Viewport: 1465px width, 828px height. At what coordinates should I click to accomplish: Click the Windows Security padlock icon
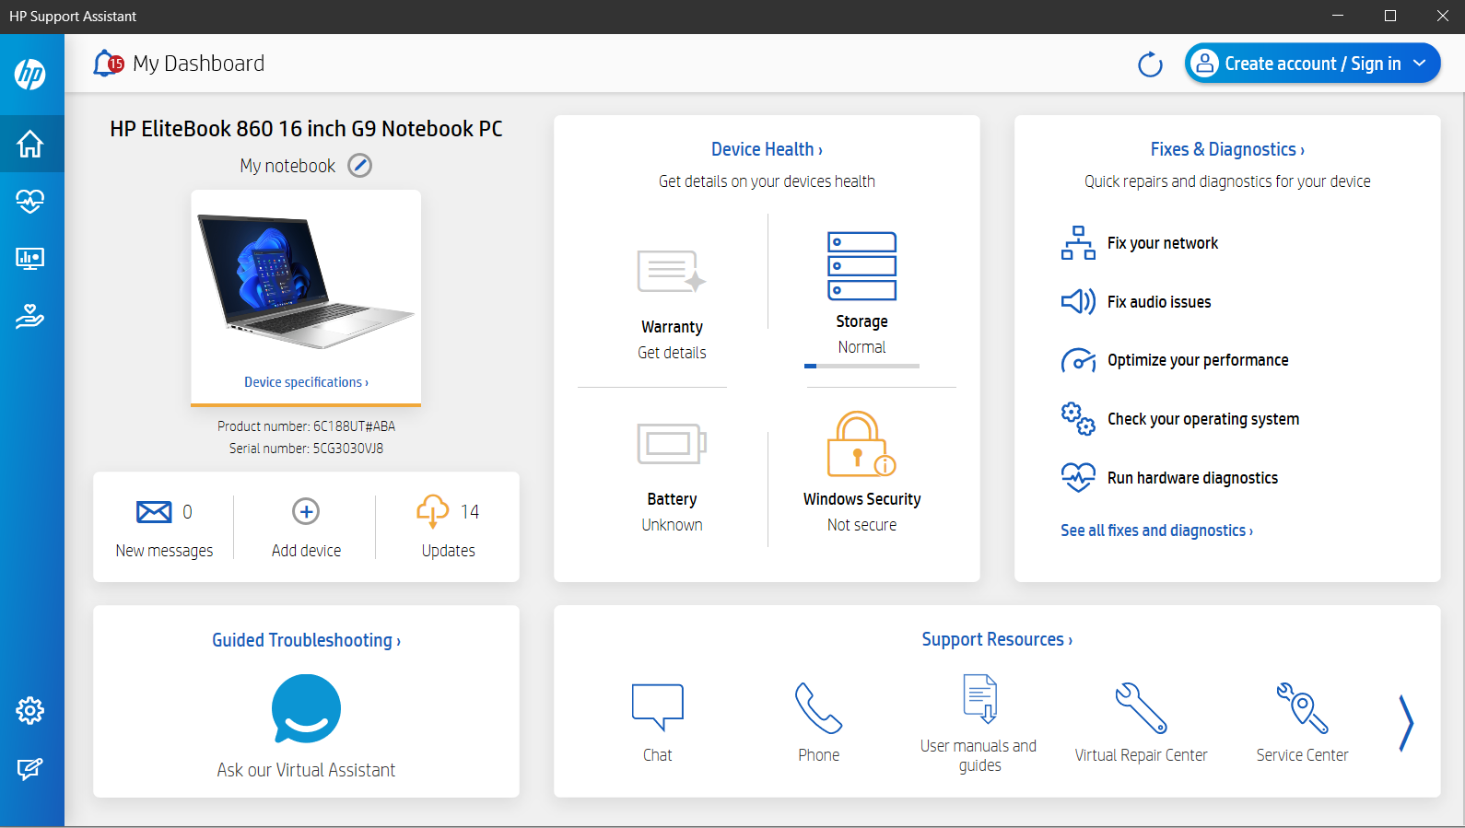click(x=861, y=444)
